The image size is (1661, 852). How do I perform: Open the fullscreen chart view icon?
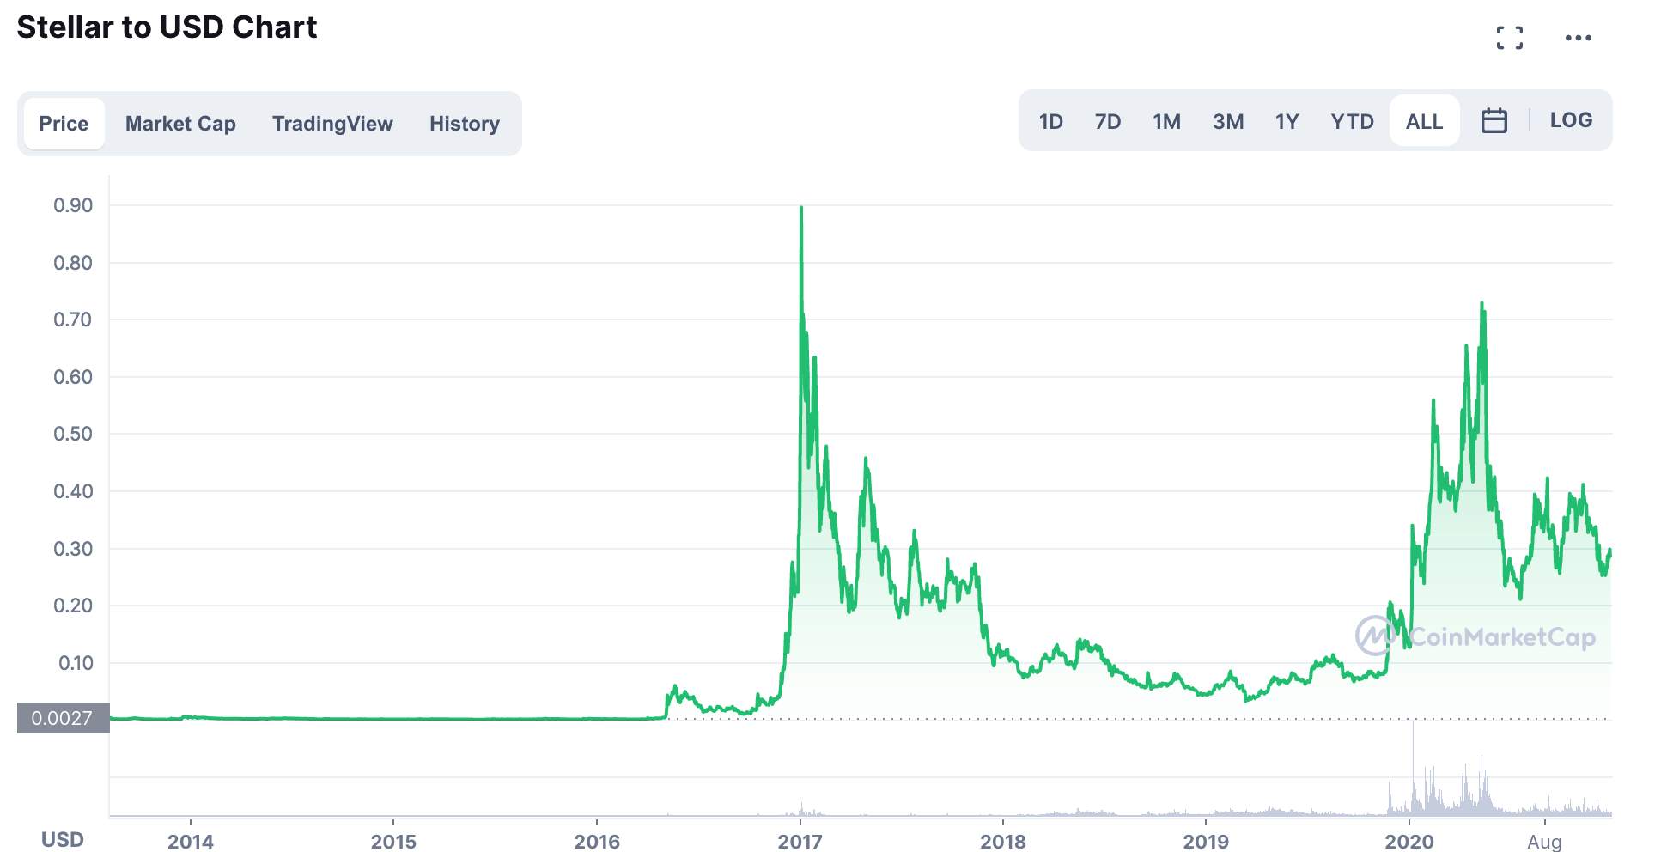[x=1509, y=38]
